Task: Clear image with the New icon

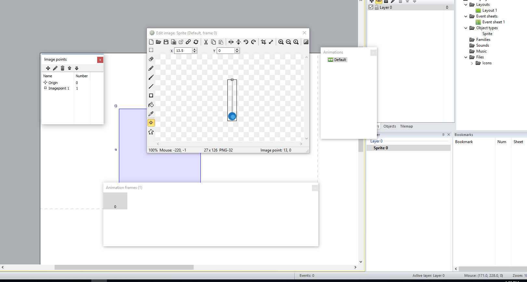Action: click(151, 42)
